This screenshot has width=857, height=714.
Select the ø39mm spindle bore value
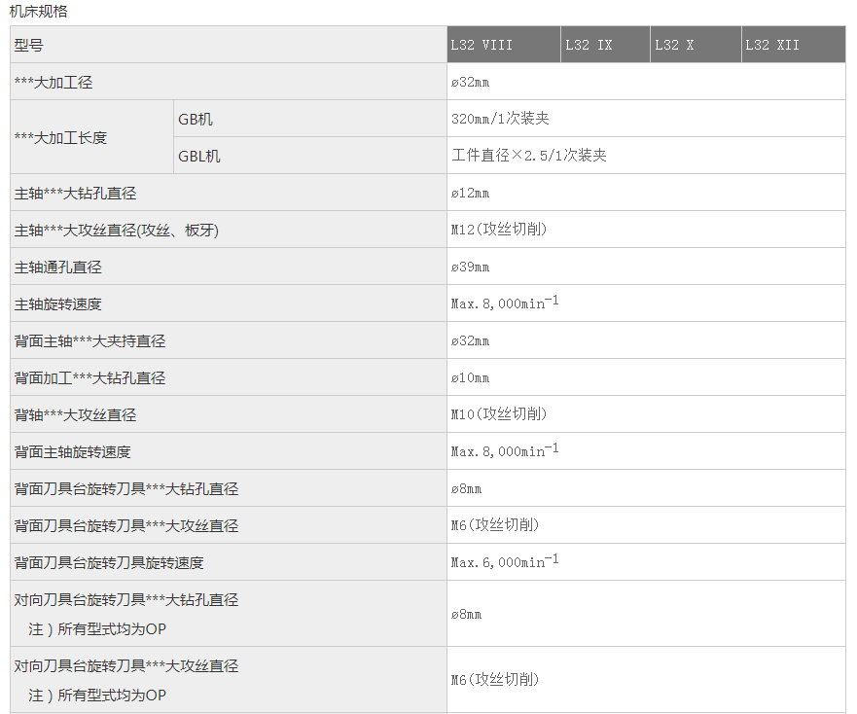[470, 267]
